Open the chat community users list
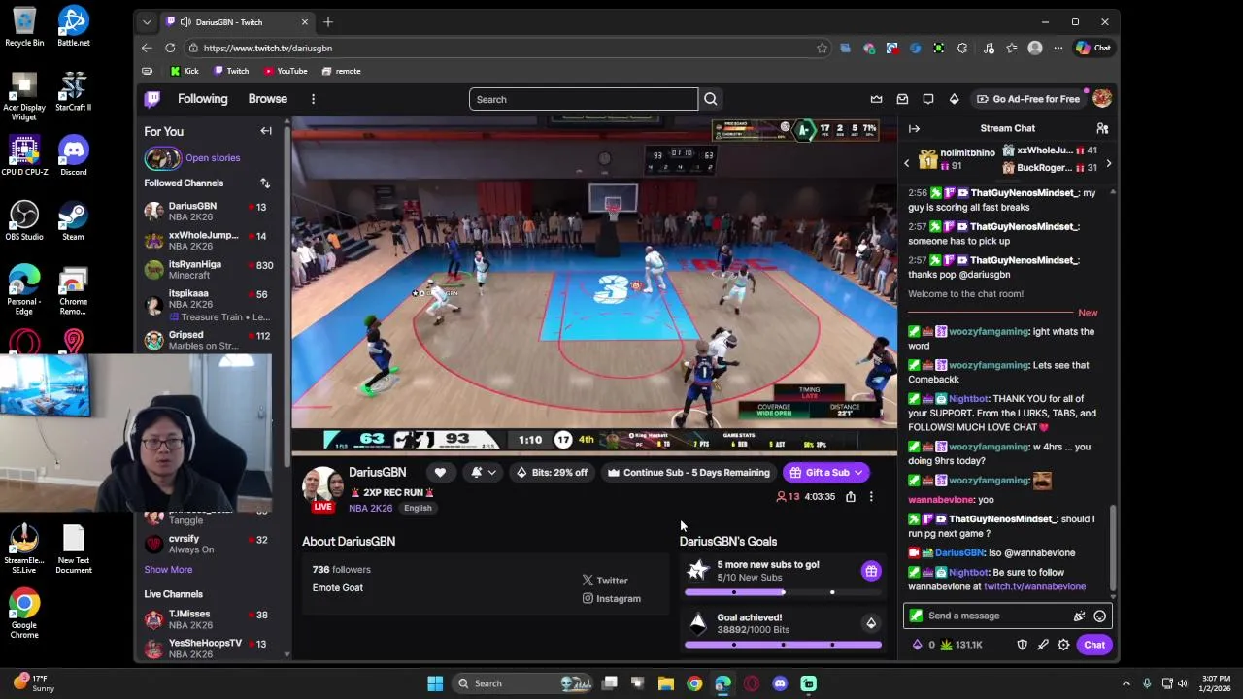This screenshot has height=699, width=1243. click(x=1102, y=128)
